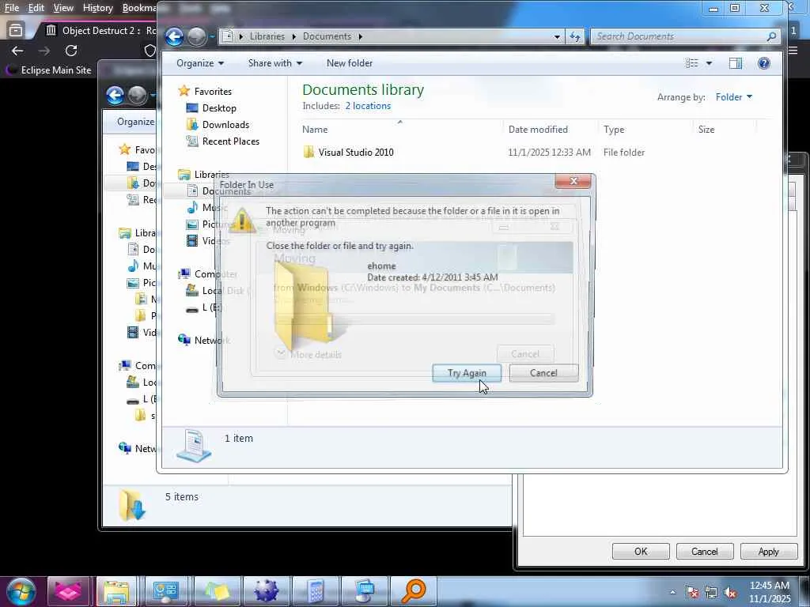Screen dimensions: 810x607
Task: Expand the arrow after Documents breadcrumb
Action: point(360,36)
